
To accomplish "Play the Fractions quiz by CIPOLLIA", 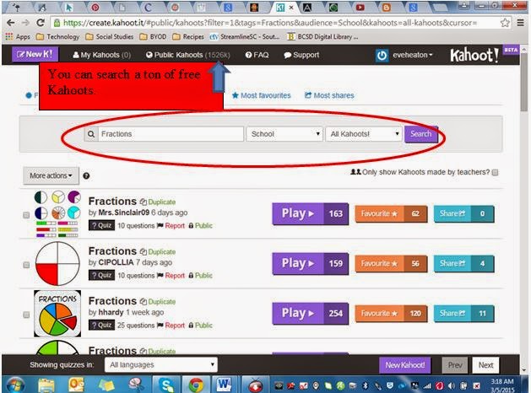I will [310, 263].
